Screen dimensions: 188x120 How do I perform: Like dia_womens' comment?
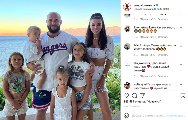click(x=181, y=64)
